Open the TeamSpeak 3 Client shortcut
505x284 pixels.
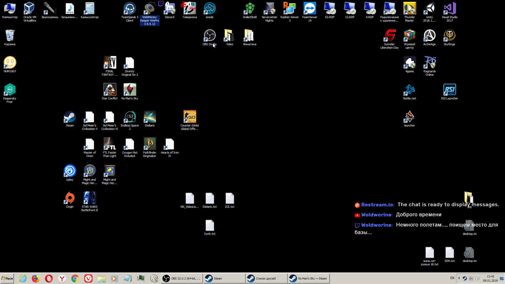[129, 9]
